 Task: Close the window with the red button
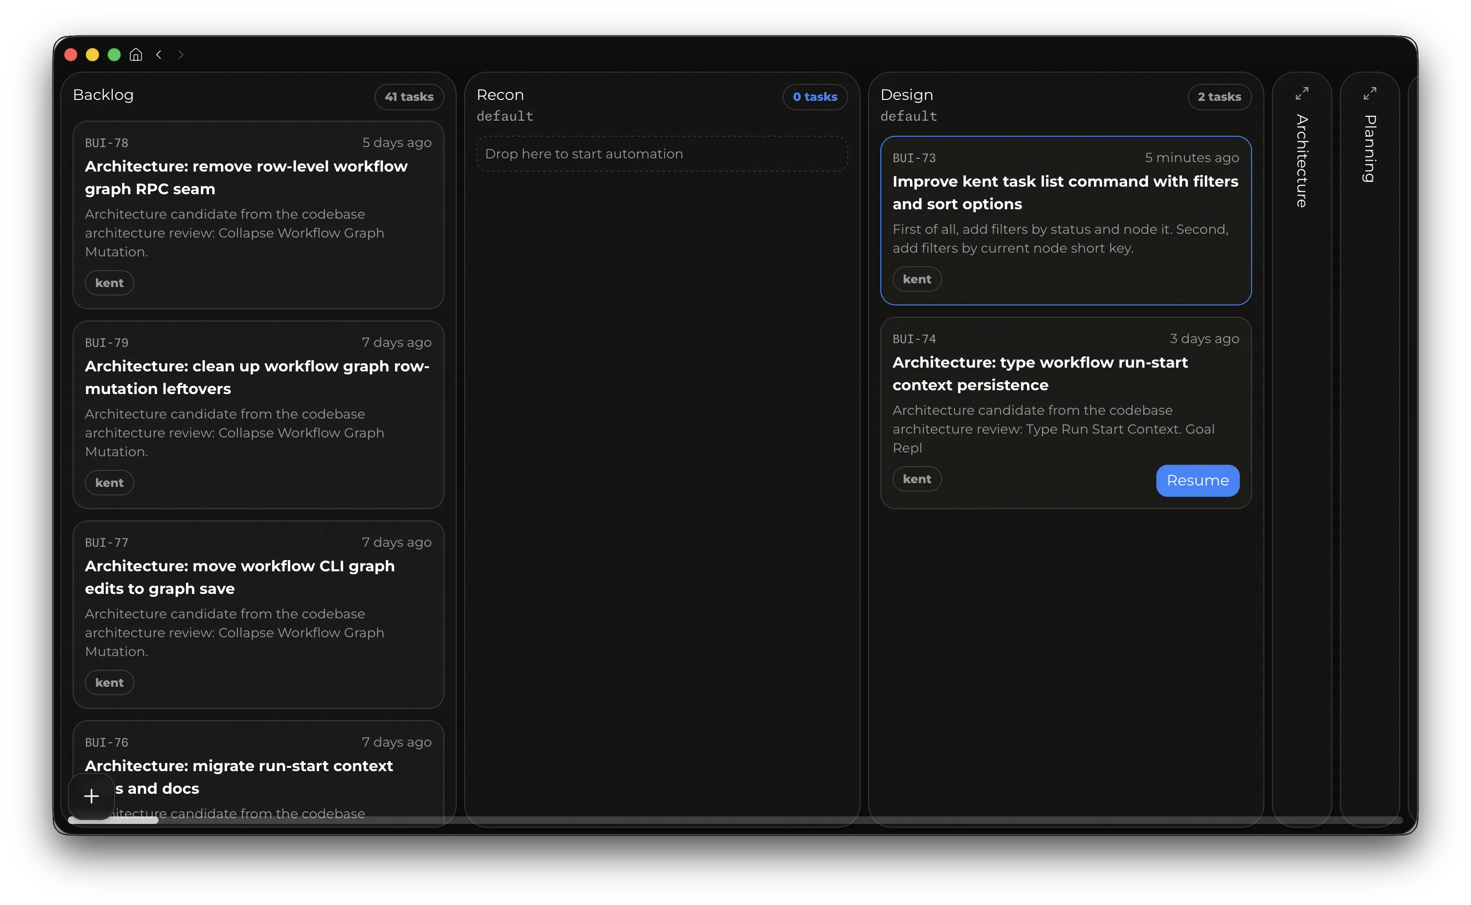click(71, 55)
